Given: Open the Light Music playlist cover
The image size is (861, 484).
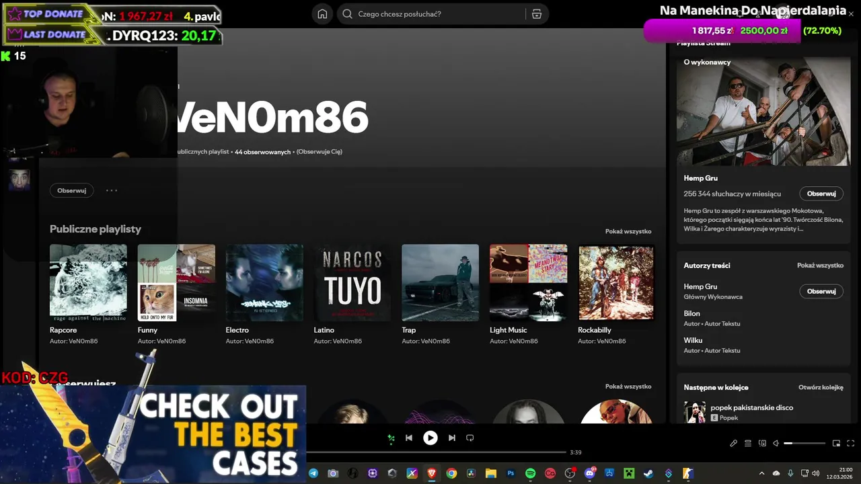Looking at the screenshot, I should click(529, 282).
